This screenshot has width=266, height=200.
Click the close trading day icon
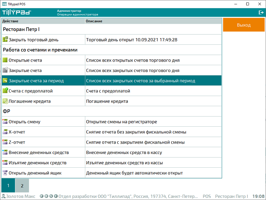[5, 40]
